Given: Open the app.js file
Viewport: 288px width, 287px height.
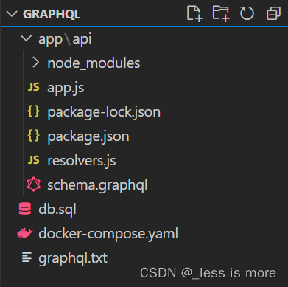Looking at the screenshot, I should point(66,88).
